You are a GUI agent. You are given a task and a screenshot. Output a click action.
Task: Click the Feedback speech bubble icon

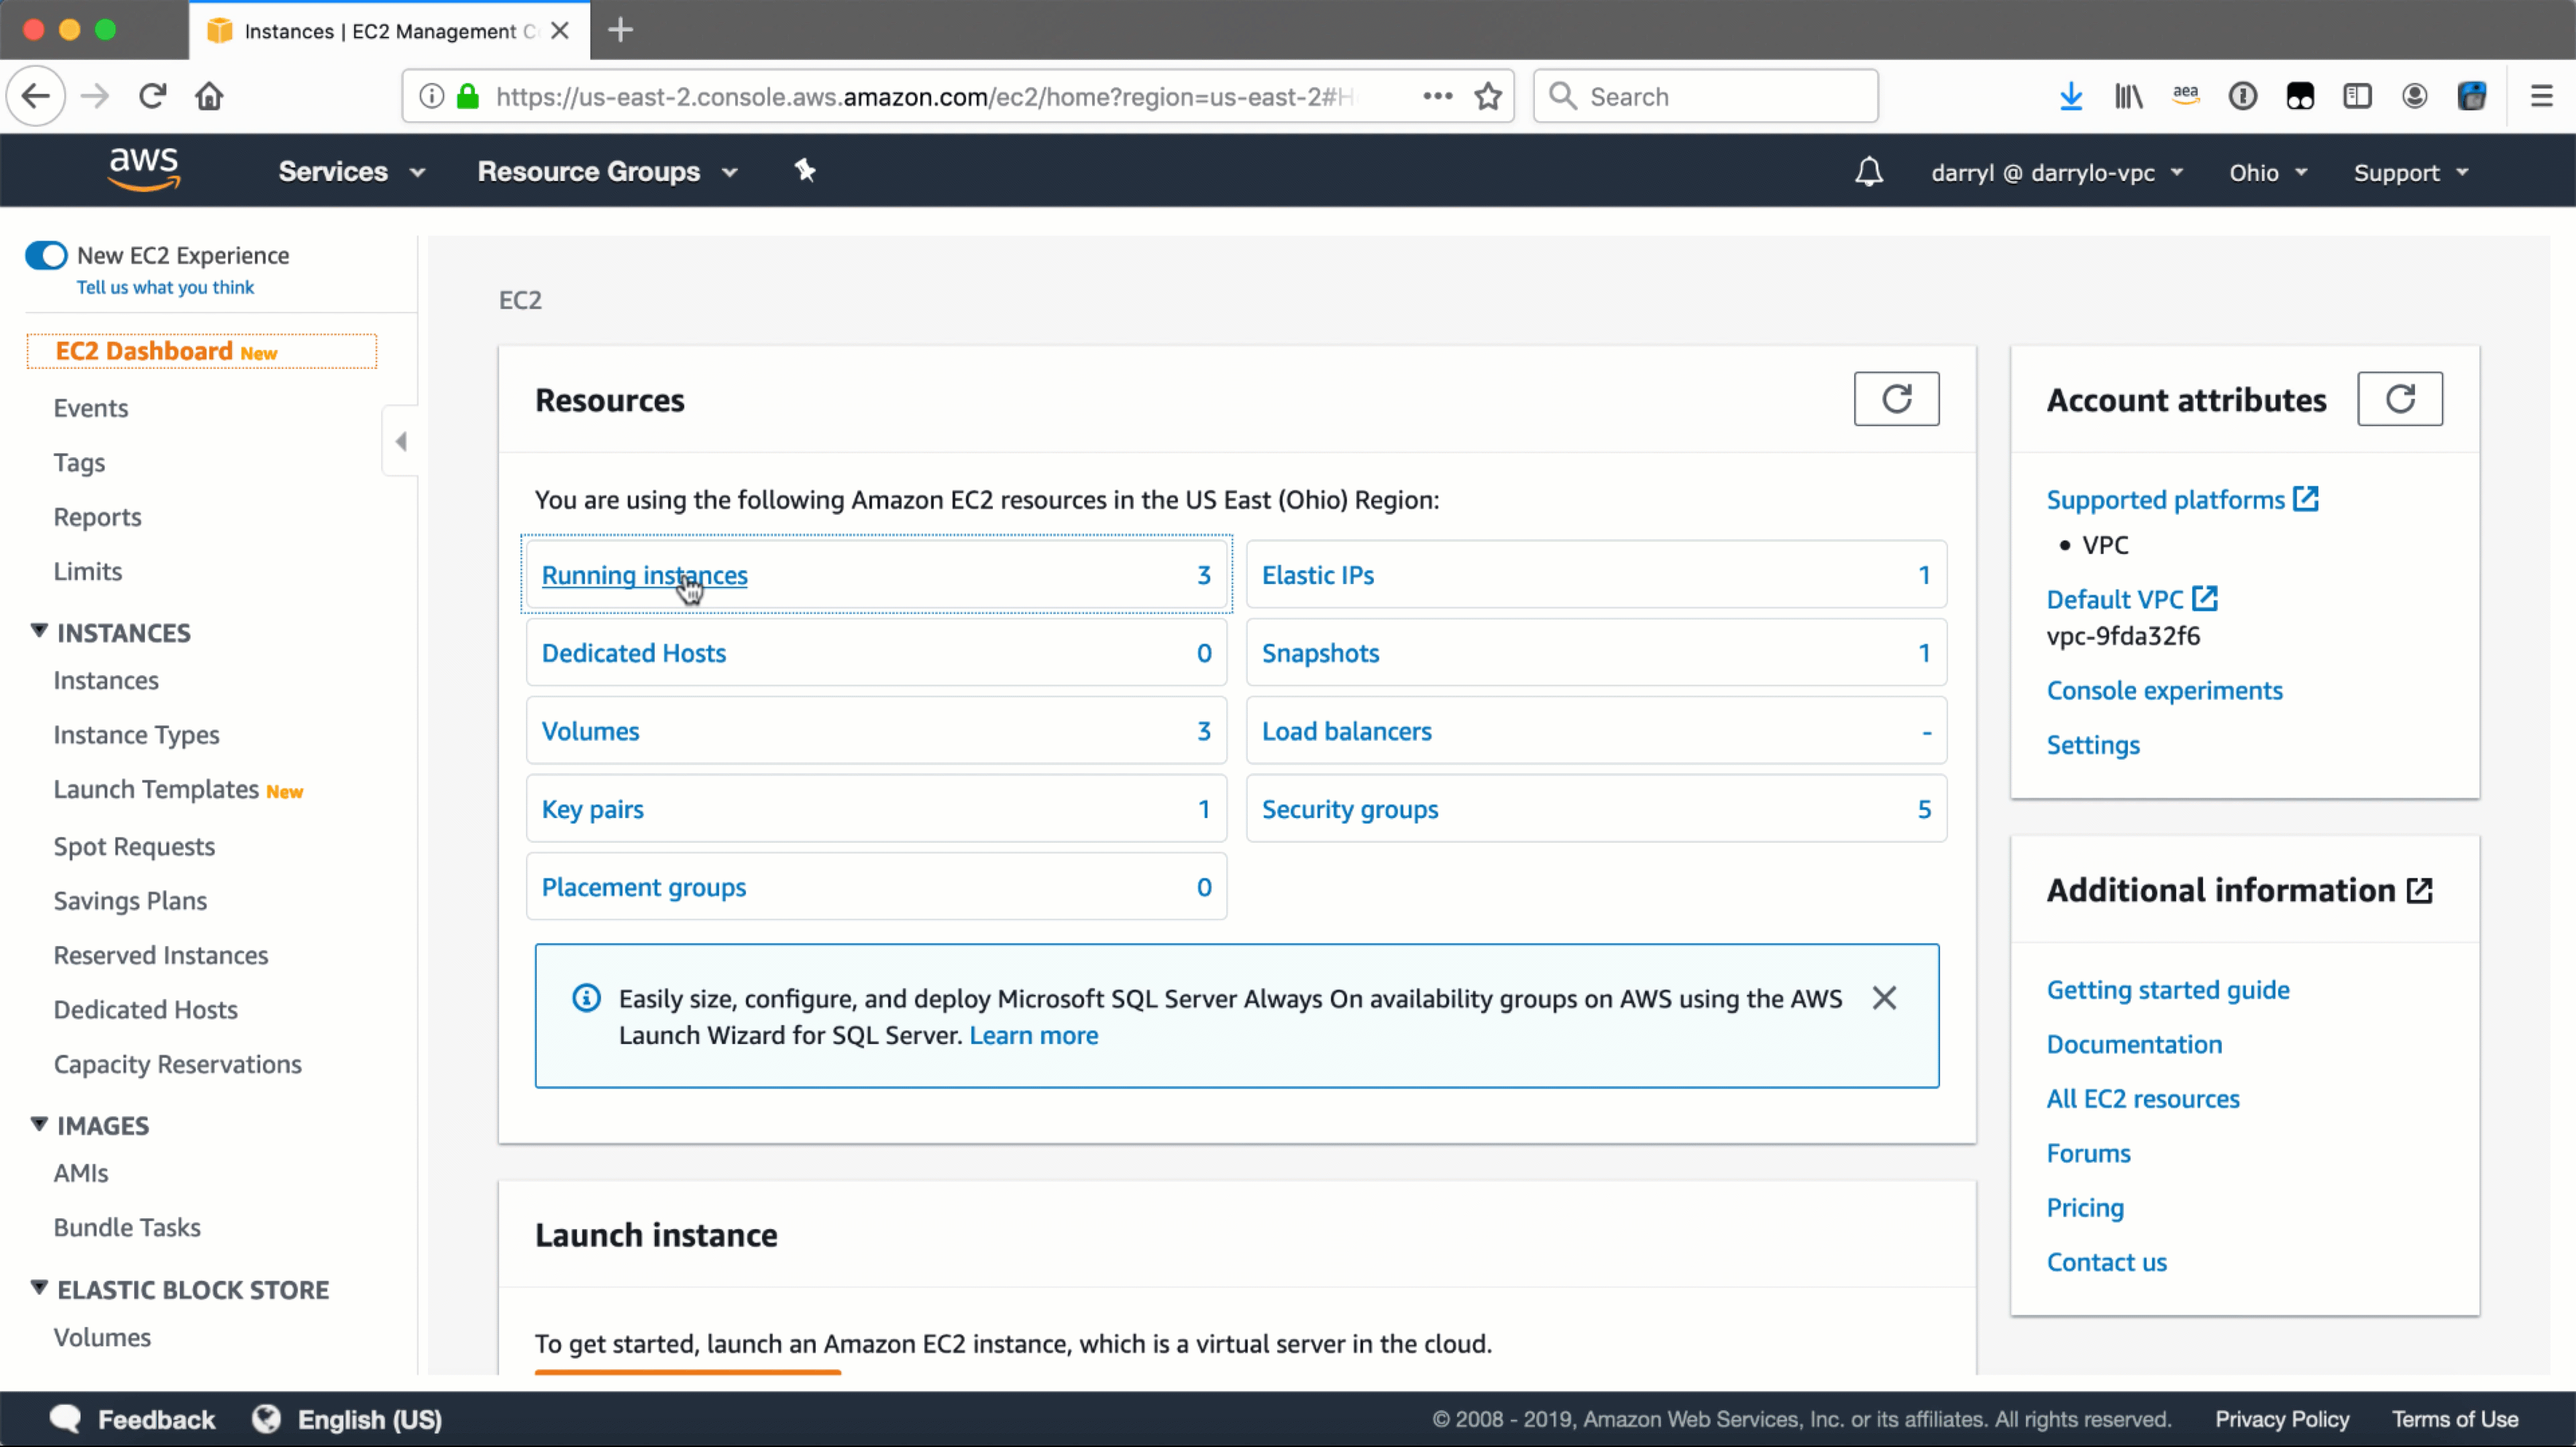pyautogui.click(x=65, y=1418)
